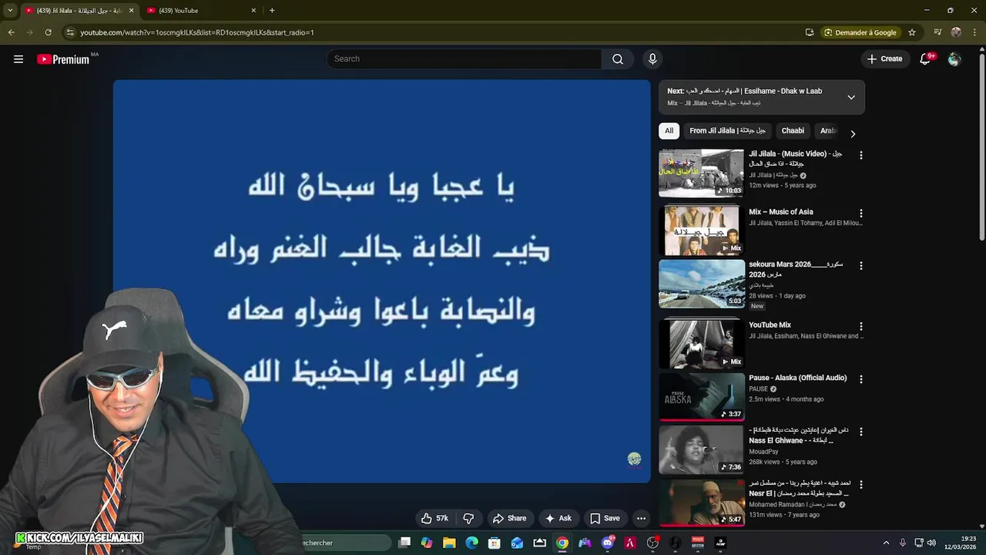The width and height of the screenshot is (986, 555).
Task: Select the All filter chip
Action: tap(669, 131)
